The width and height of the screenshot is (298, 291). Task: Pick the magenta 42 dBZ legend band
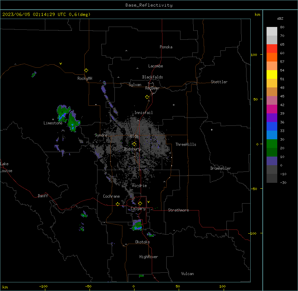tap(272, 109)
